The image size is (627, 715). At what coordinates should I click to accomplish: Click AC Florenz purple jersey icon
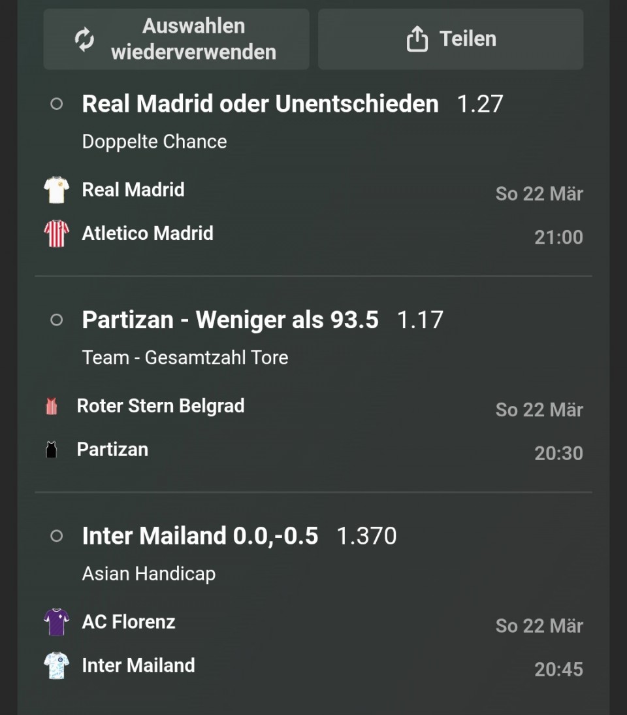[x=57, y=622]
